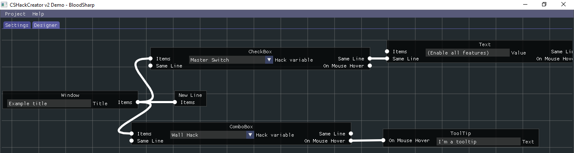
Task: Select the New Line node title
Action: (190, 95)
